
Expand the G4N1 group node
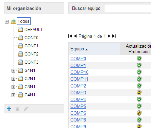13,95
